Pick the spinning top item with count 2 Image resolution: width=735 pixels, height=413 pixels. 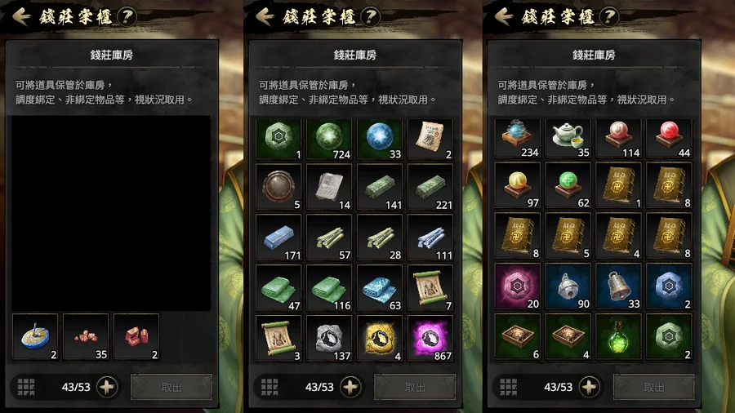pyautogui.click(x=35, y=336)
